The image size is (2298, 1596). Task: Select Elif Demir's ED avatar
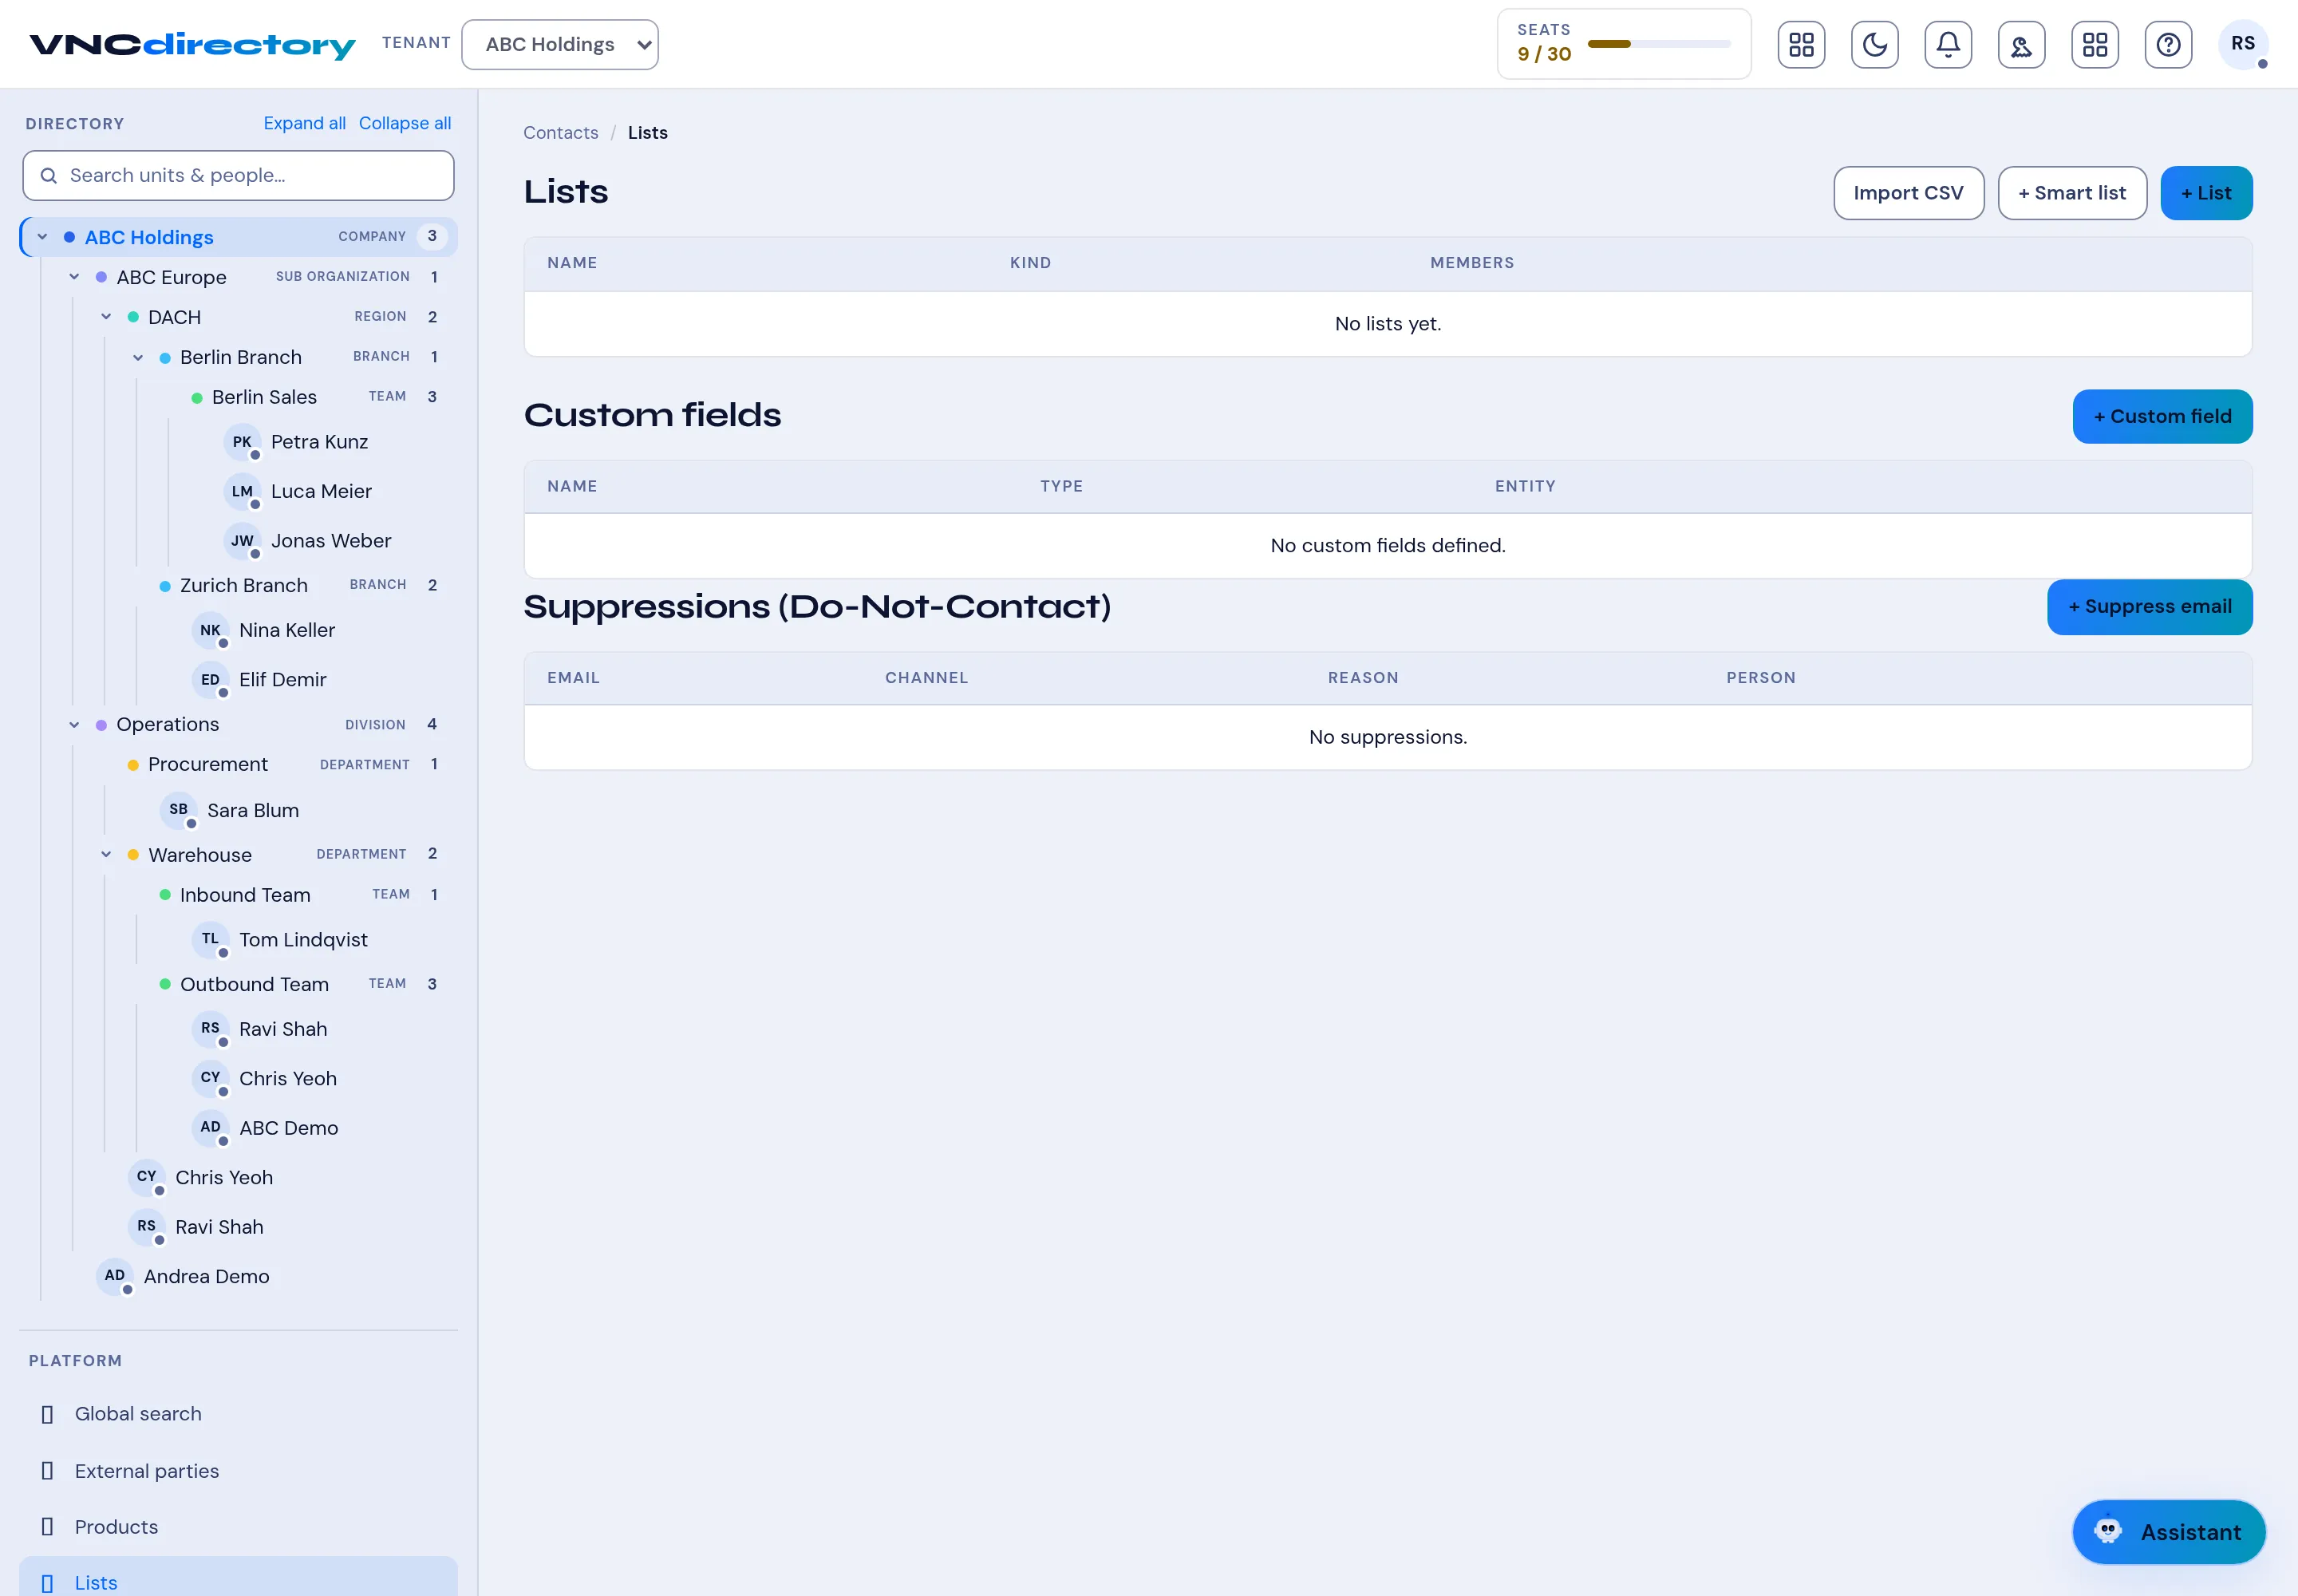point(210,680)
